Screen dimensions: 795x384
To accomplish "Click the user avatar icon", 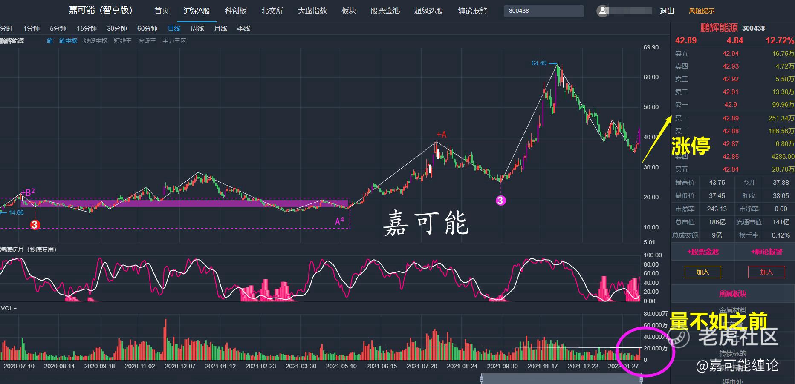I will click(x=602, y=11).
